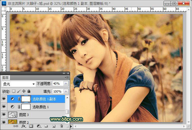
Task: Open the fx layer style menu
Action: pos(23,126)
